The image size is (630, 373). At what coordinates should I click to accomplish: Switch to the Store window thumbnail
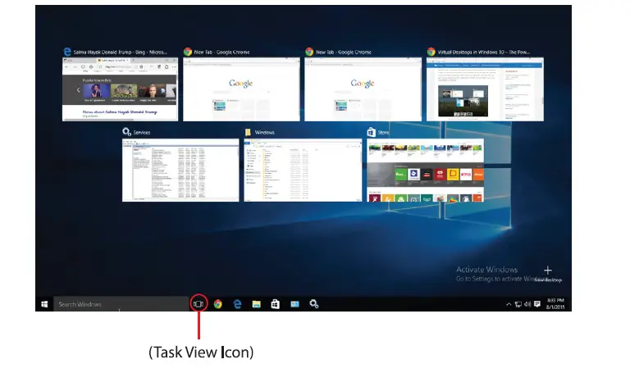425,170
